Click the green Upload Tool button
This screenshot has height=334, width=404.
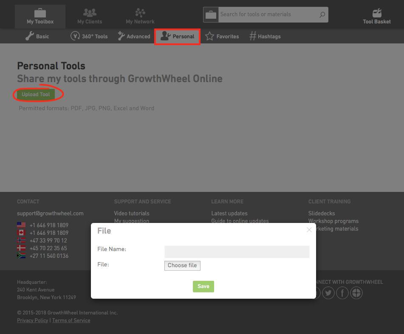36,94
